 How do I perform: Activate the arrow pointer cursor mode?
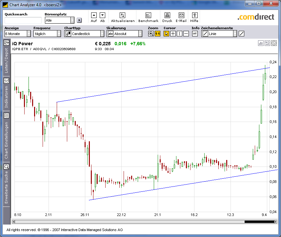166,33
